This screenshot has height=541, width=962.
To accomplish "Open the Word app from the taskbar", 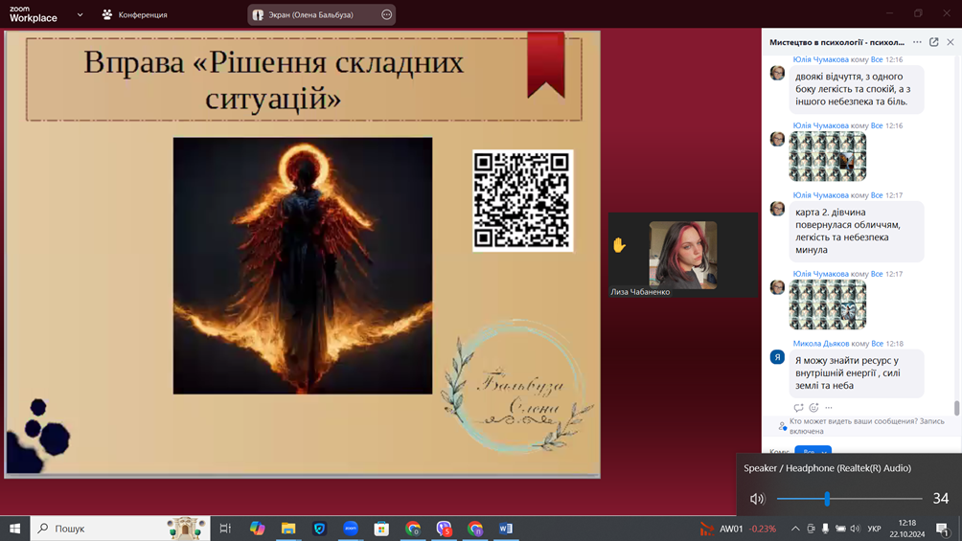I will [506, 529].
